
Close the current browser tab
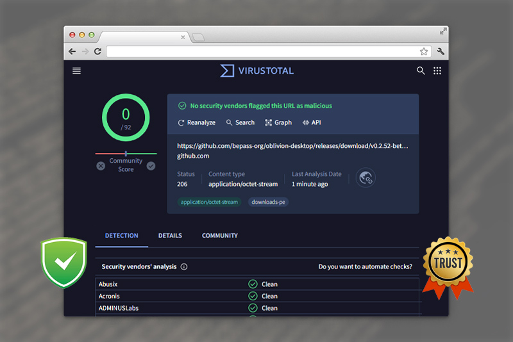183,37
